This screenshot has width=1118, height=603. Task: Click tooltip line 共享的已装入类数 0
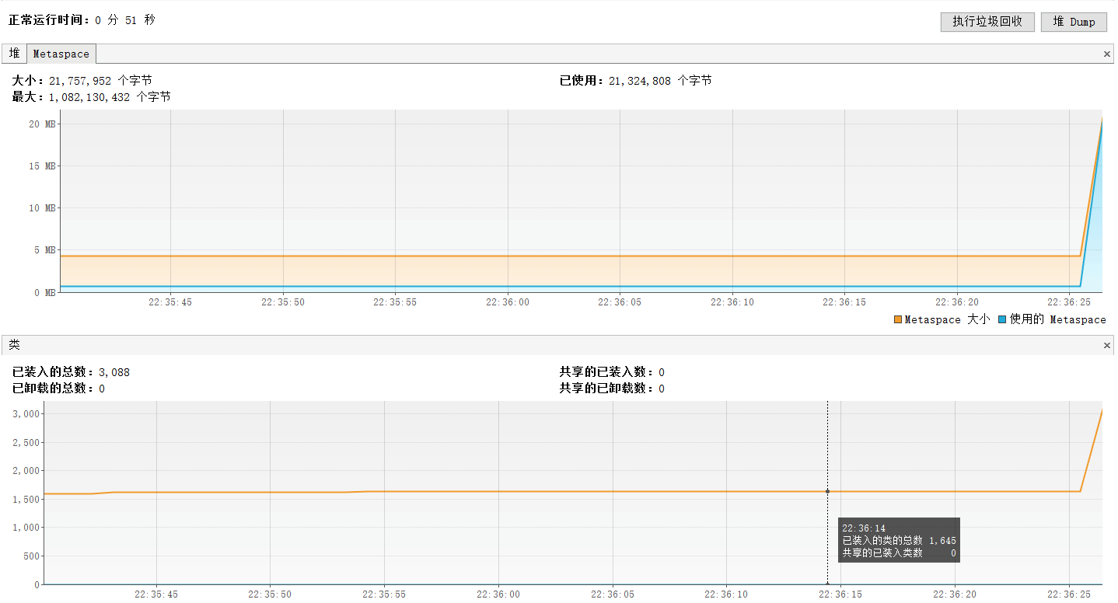[899, 552]
